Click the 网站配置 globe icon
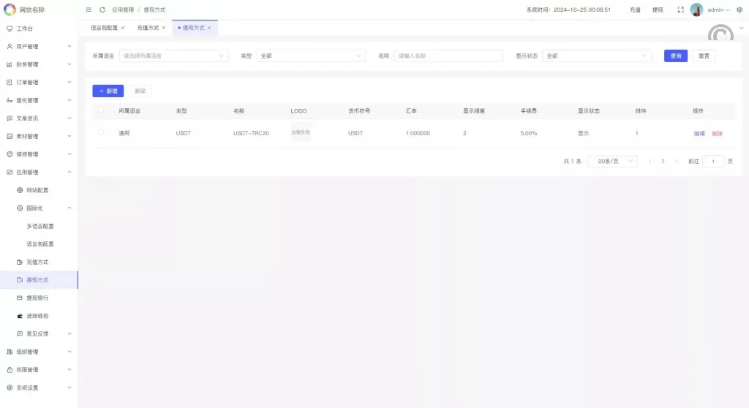This screenshot has width=749, height=408. point(20,190)
